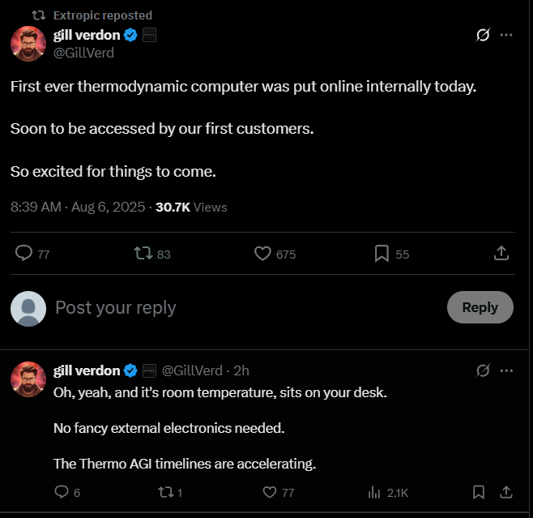Image resolution: width=533 pixels, height=518 pixels.
Task: Open gill verdon's avatar on main post
Action: point(28,44)
